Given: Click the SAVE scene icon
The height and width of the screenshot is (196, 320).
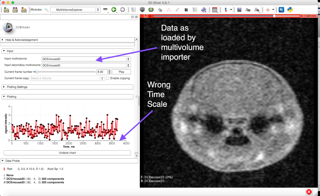Looking at the screenshot, I should (x=24, y=10).
